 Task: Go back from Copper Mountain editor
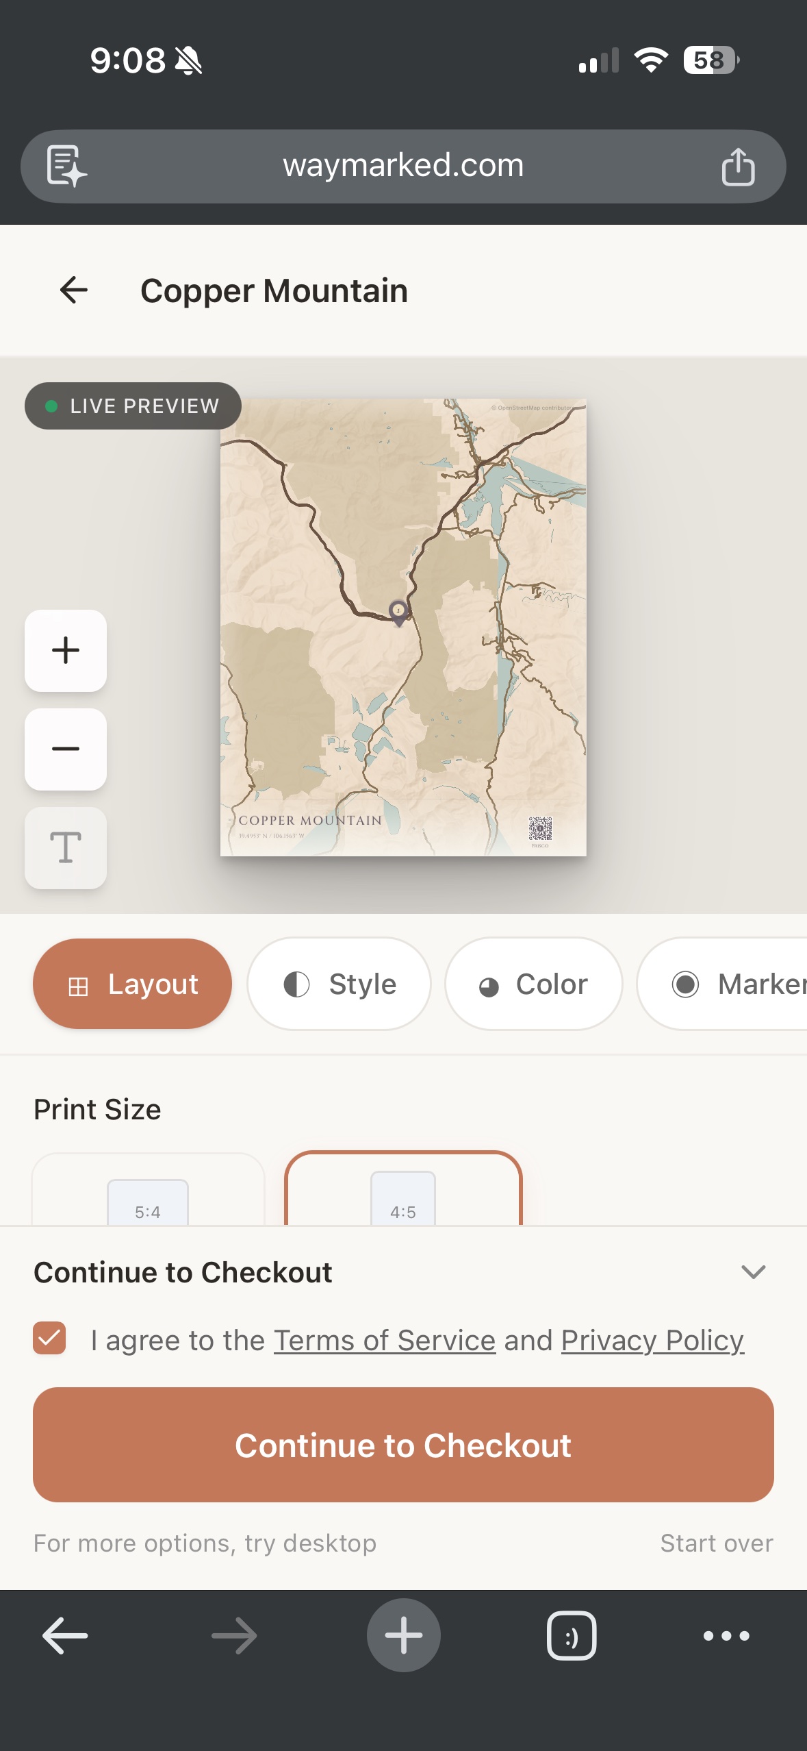click(x=73, y=290)
